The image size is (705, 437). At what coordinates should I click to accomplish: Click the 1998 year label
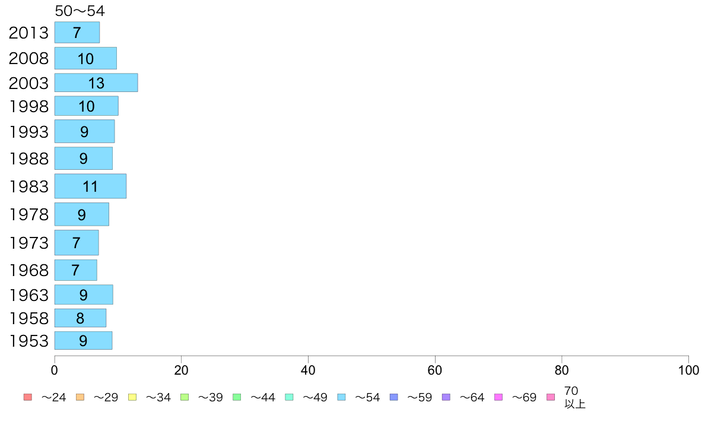(x=28, y=107)
